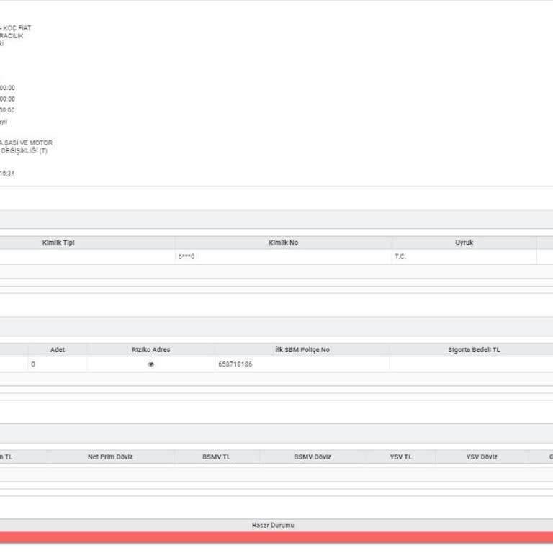553x553 pixels.
Task: Select the Kimlik Tipi column header
Action: pyautogui.click(x=58, y=243)
